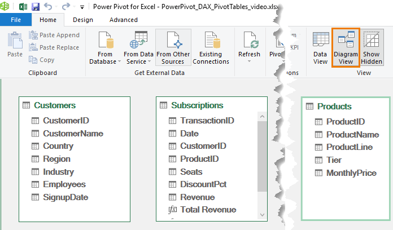Click the Copy button

tap(42, 60)
